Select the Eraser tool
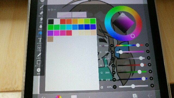This screenshot has width=174, height=98. 41,14
